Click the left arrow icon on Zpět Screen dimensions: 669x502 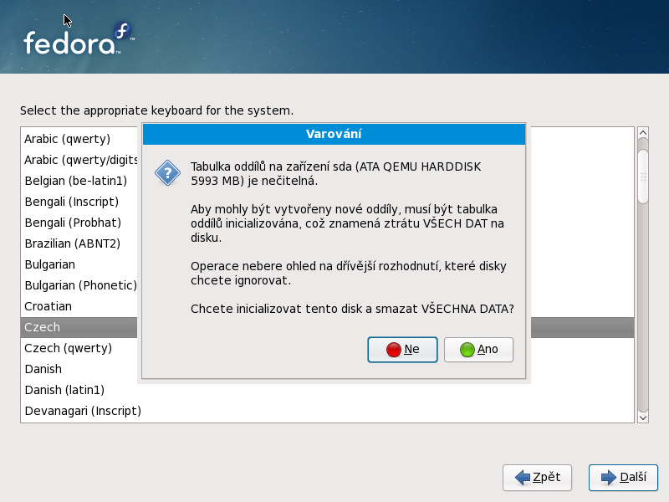[x=523, y=478]
